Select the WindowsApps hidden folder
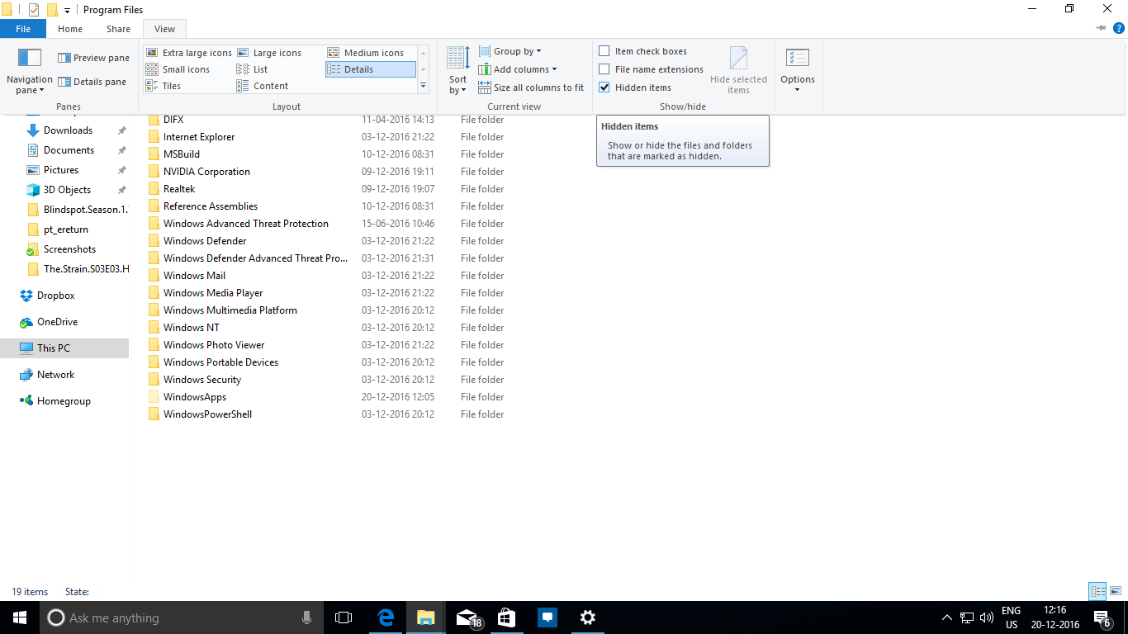1128x634 pixels. [x=195, y=397]
